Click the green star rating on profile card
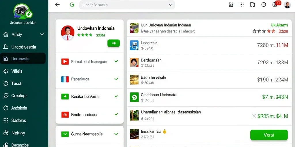Viewport: 295px width, 147px height. (x=85, y=35)
